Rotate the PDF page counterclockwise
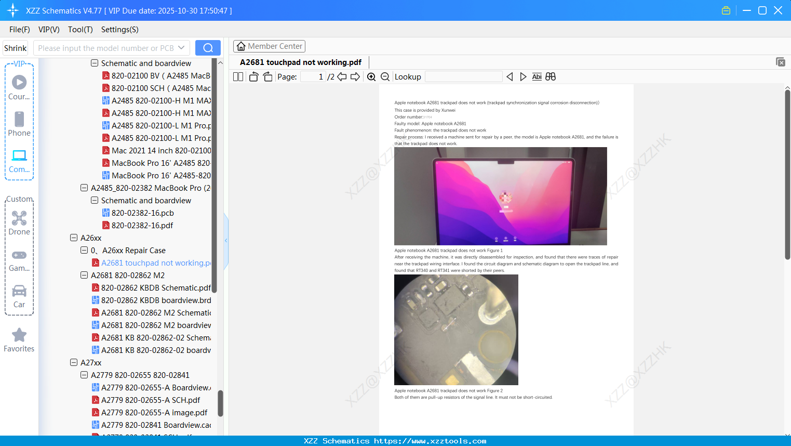The image size is (791, 446). (x=253, y=77)
